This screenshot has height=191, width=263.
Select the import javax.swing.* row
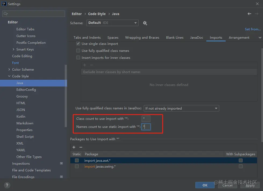pyautogui.click(x=164, y=166)
